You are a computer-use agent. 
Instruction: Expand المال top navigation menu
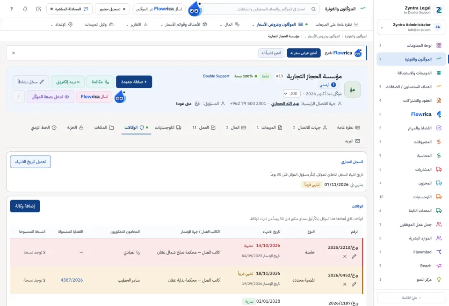(x=229, y=24)
